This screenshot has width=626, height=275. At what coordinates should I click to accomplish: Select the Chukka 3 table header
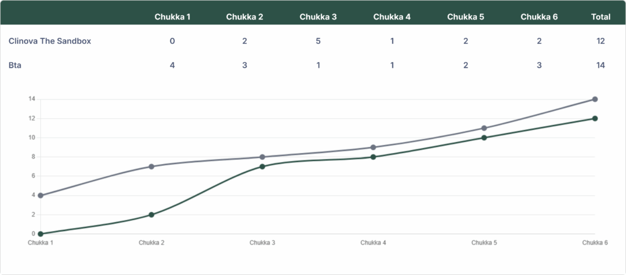(318, 16)
